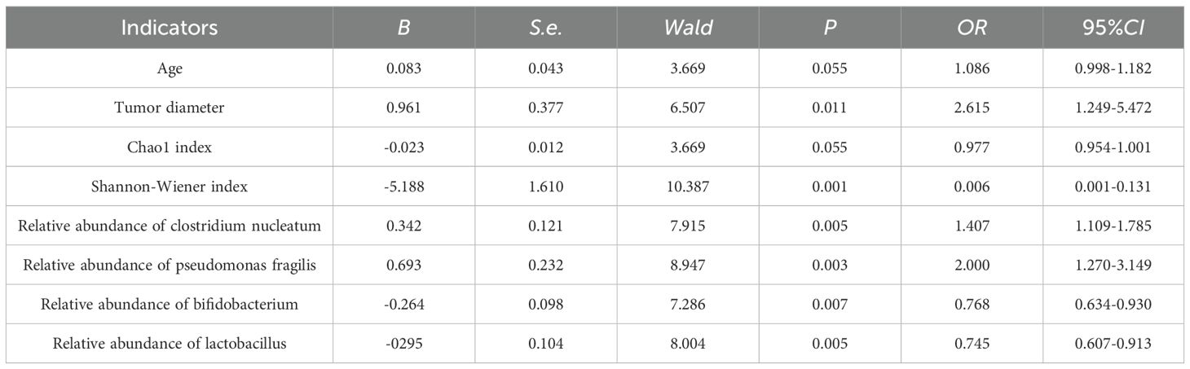Screen dimensions: 1190x369
Task: Click Relative abundance of lactobacillus label
Action: pyautogui.click(x=170, y=343)
